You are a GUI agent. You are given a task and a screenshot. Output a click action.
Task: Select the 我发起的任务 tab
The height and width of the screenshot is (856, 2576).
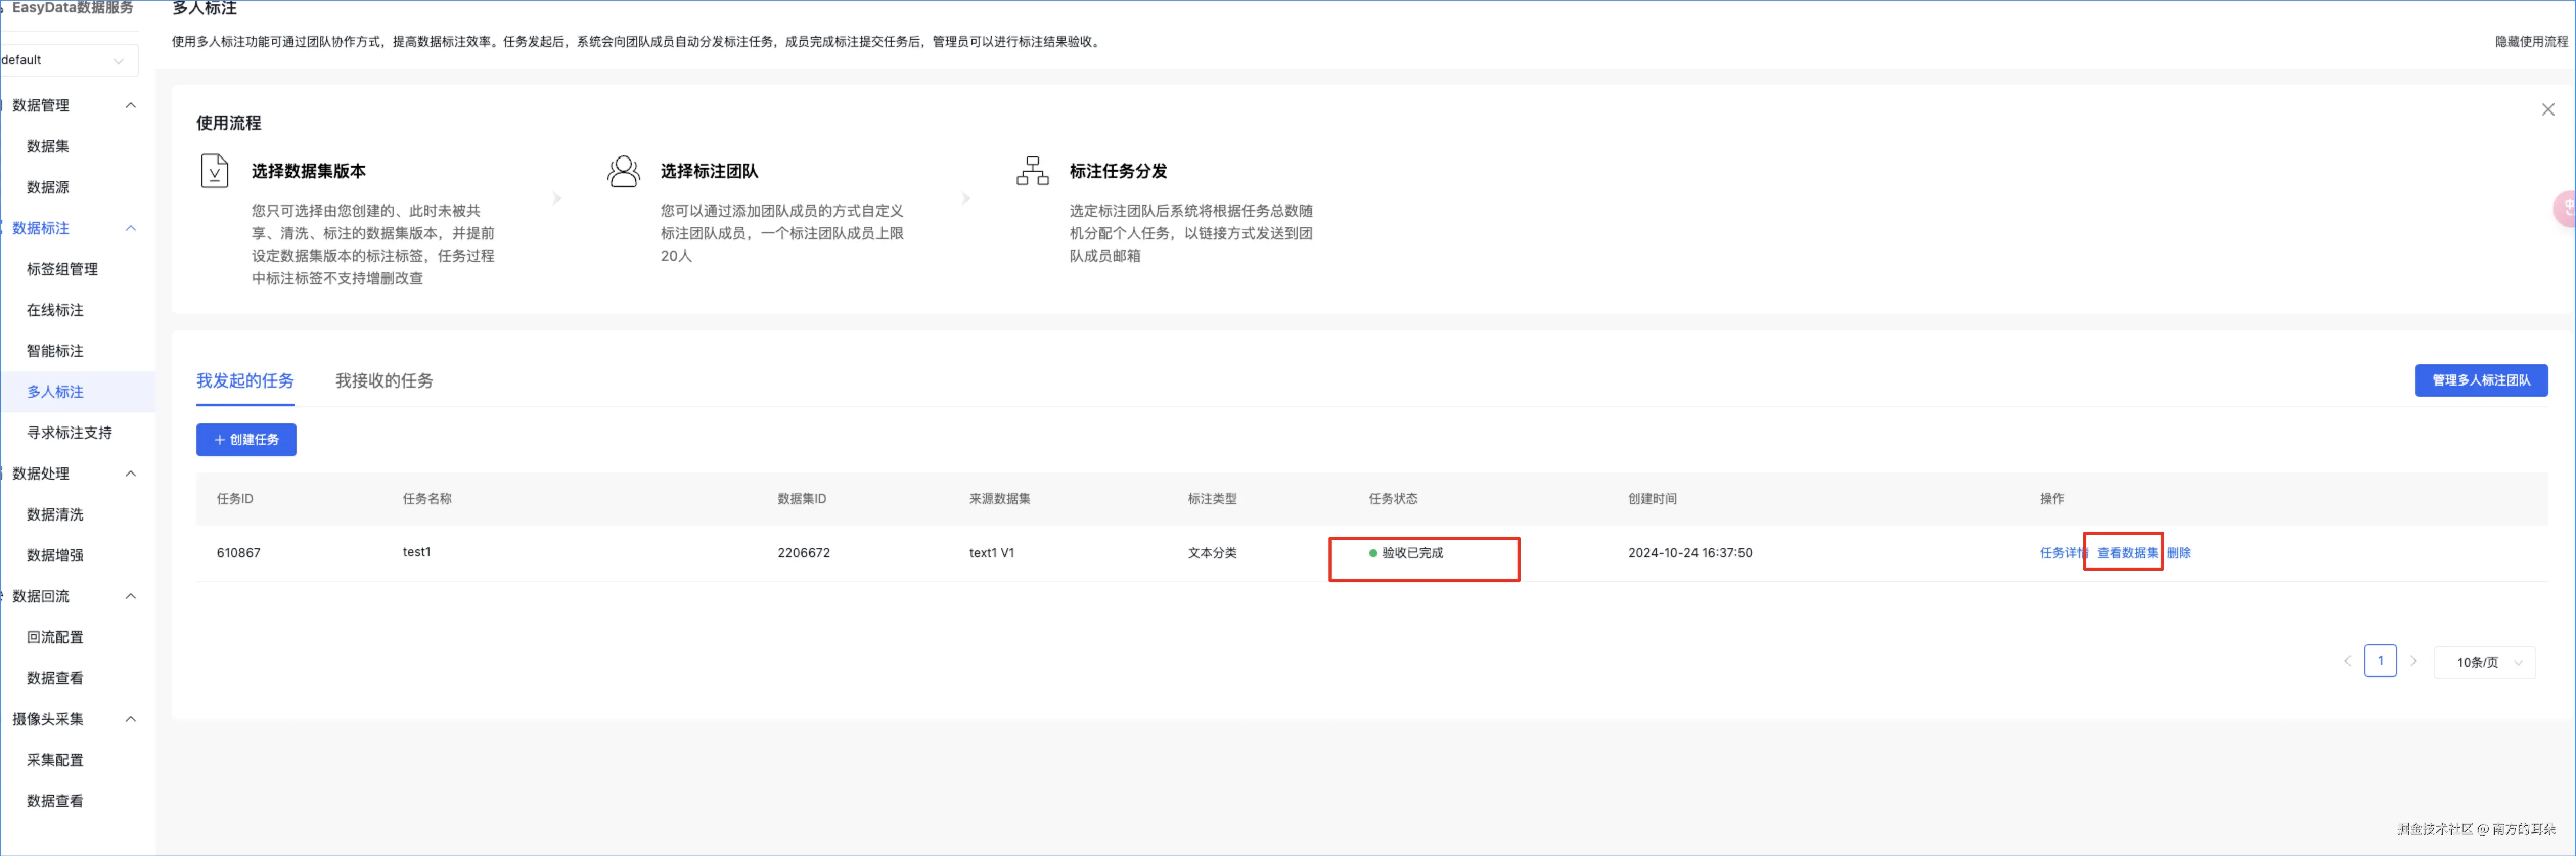[245, 381]
